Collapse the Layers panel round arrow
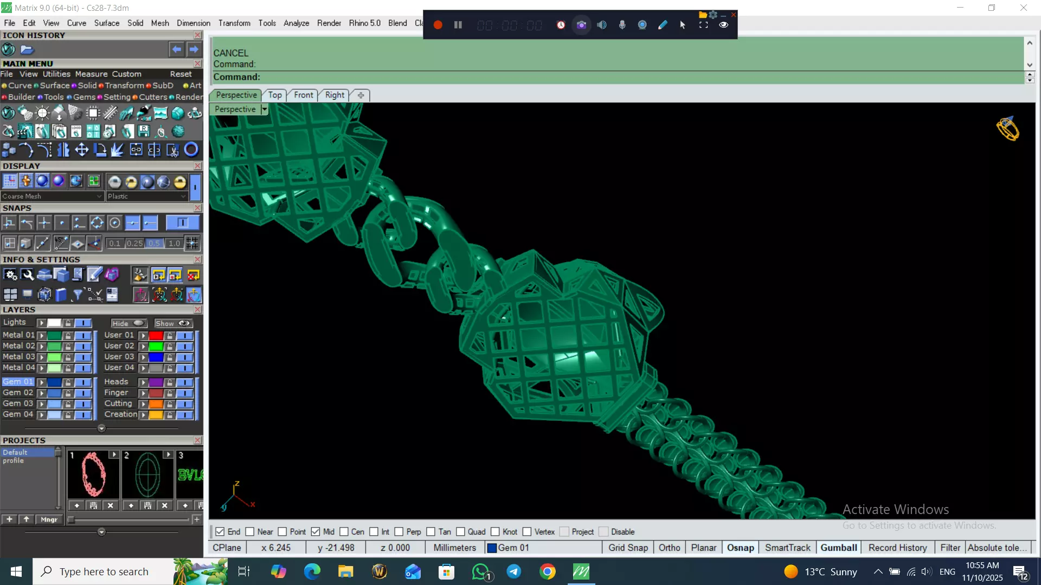Viewport: 1041px width, 585px height. pyautogui.click(x=101, y=428)
